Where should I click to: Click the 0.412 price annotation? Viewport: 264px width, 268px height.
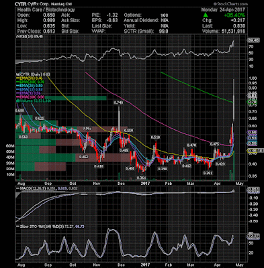pos(186,166)
